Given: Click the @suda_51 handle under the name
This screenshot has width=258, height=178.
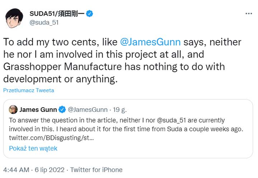Looking at the screenshot, I should point(44,23).
